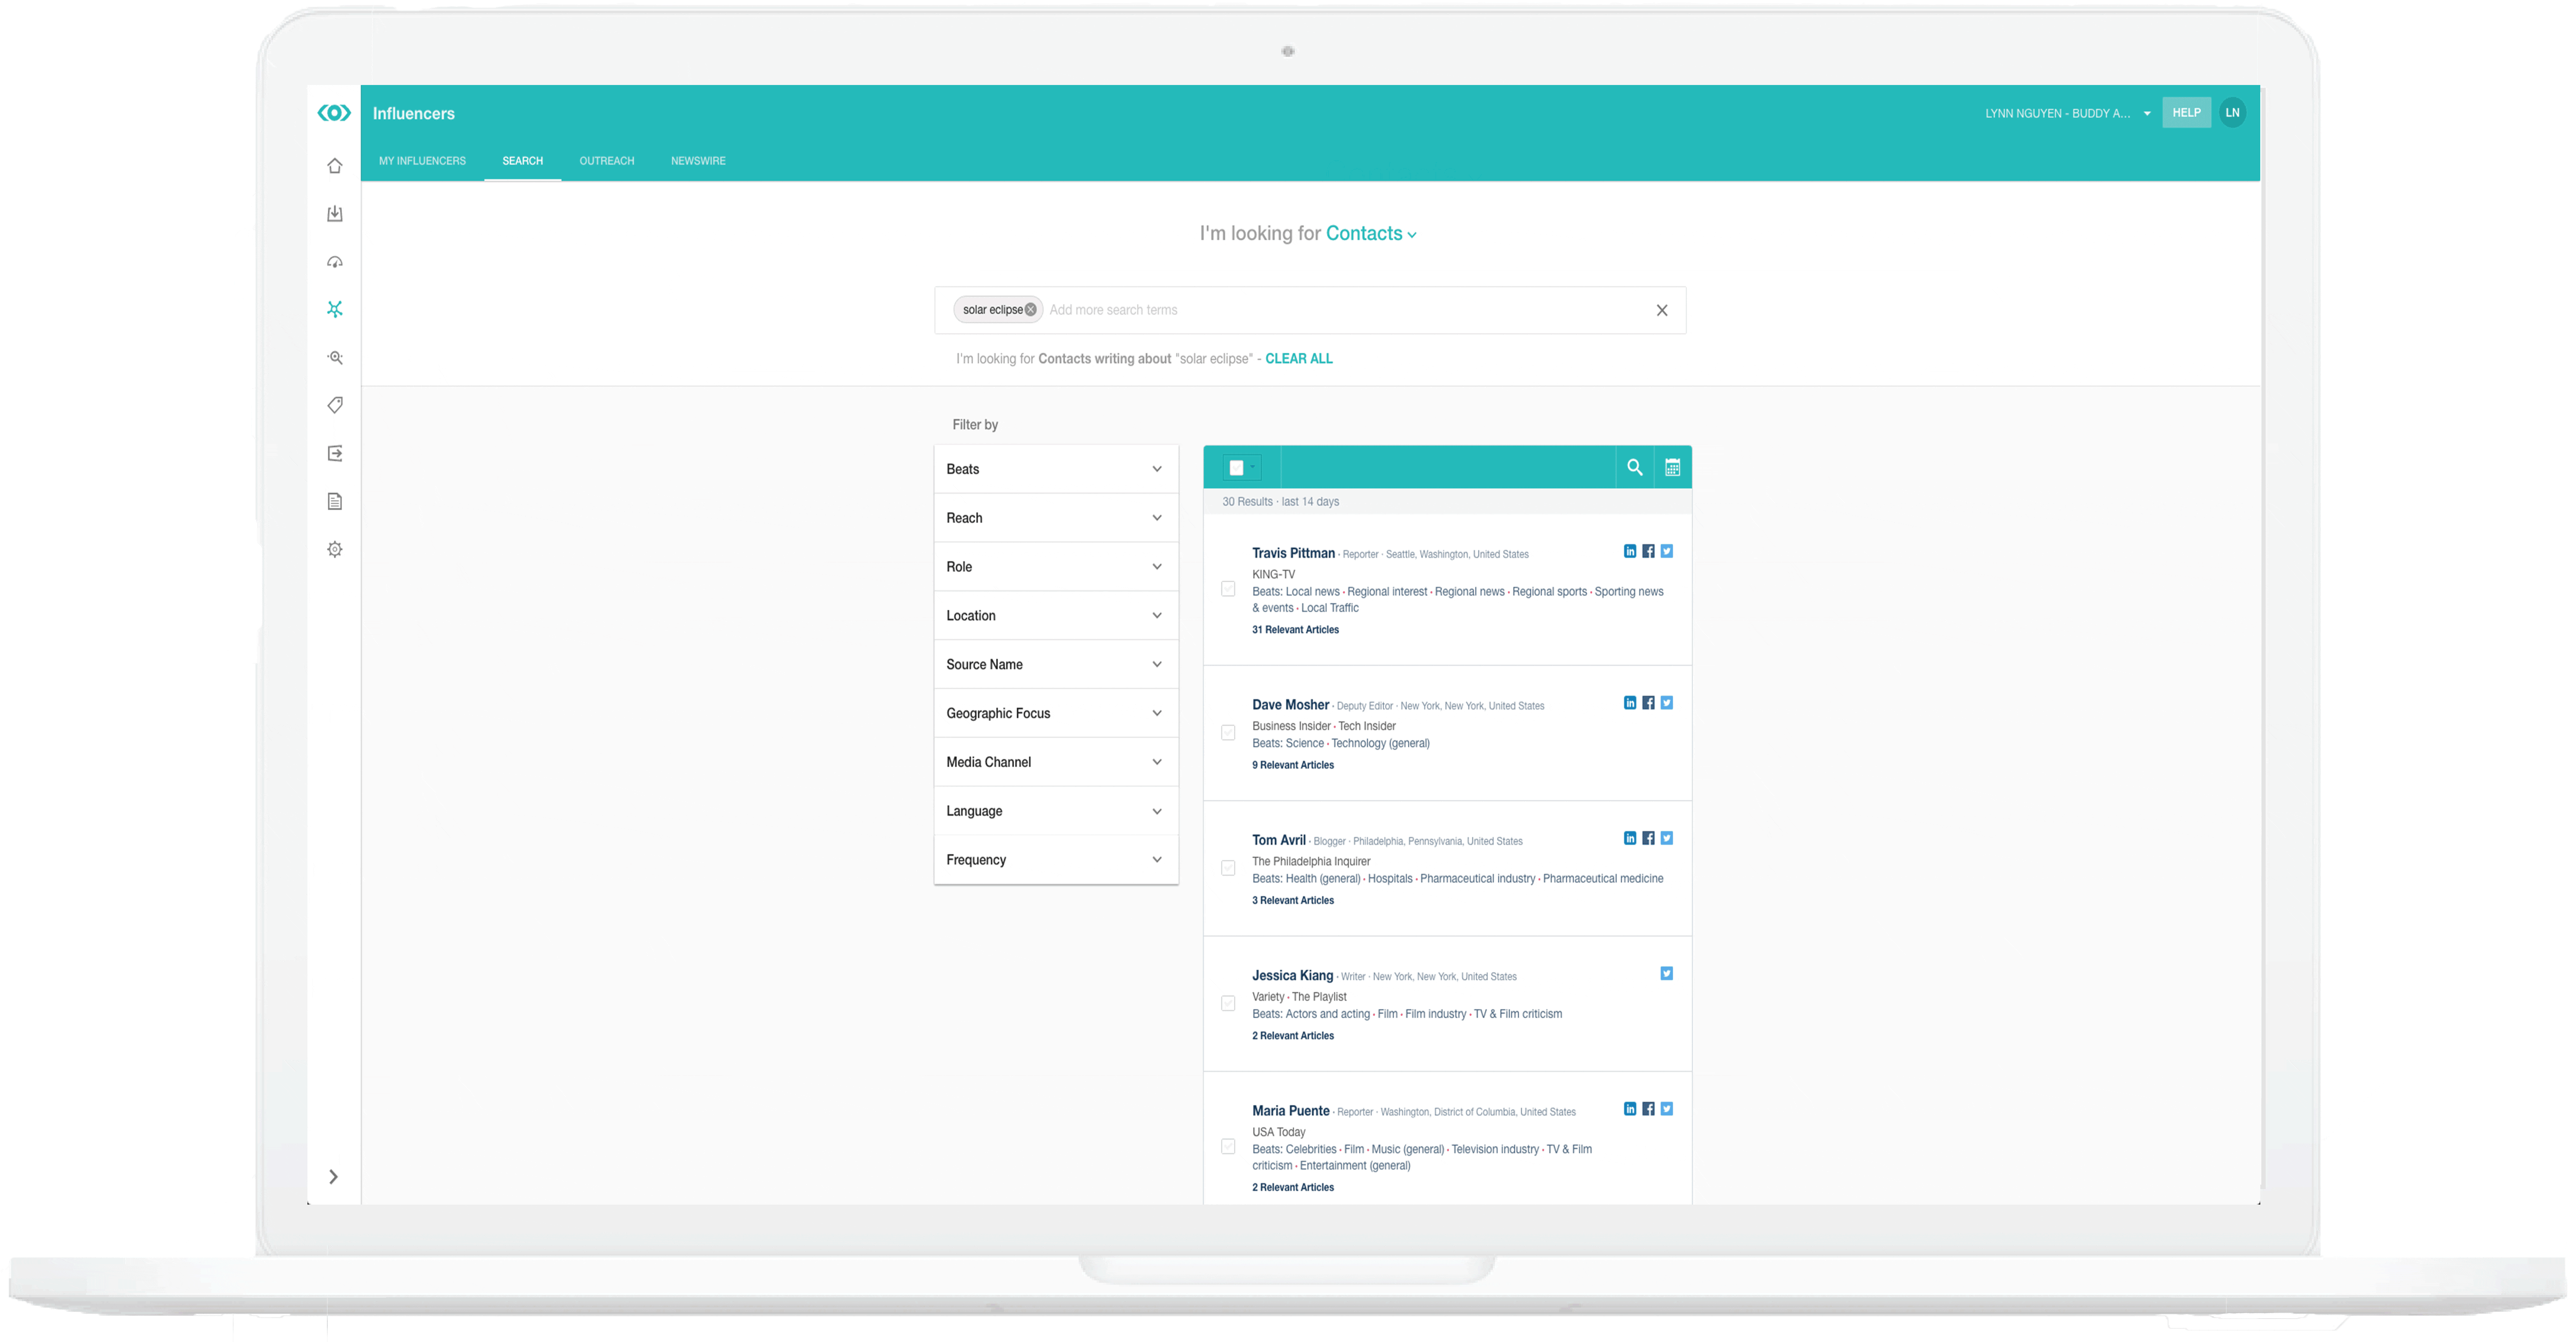Screen dimensions: 2576x1342
Task: Expand the Frequency filter
Action: click(1056, 860)
